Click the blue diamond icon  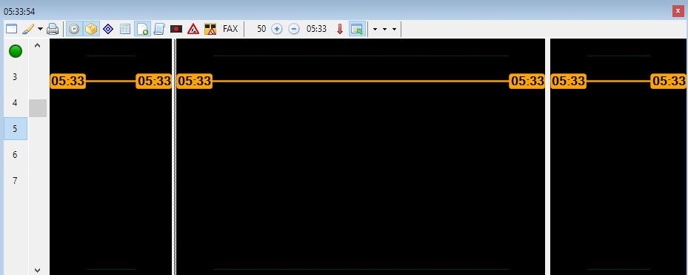pos(108,29)
